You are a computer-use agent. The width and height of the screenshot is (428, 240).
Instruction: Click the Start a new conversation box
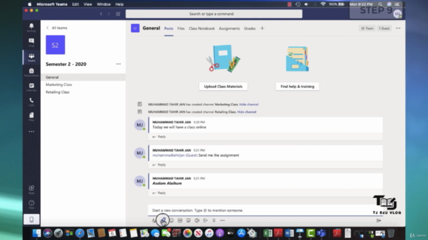265,211
